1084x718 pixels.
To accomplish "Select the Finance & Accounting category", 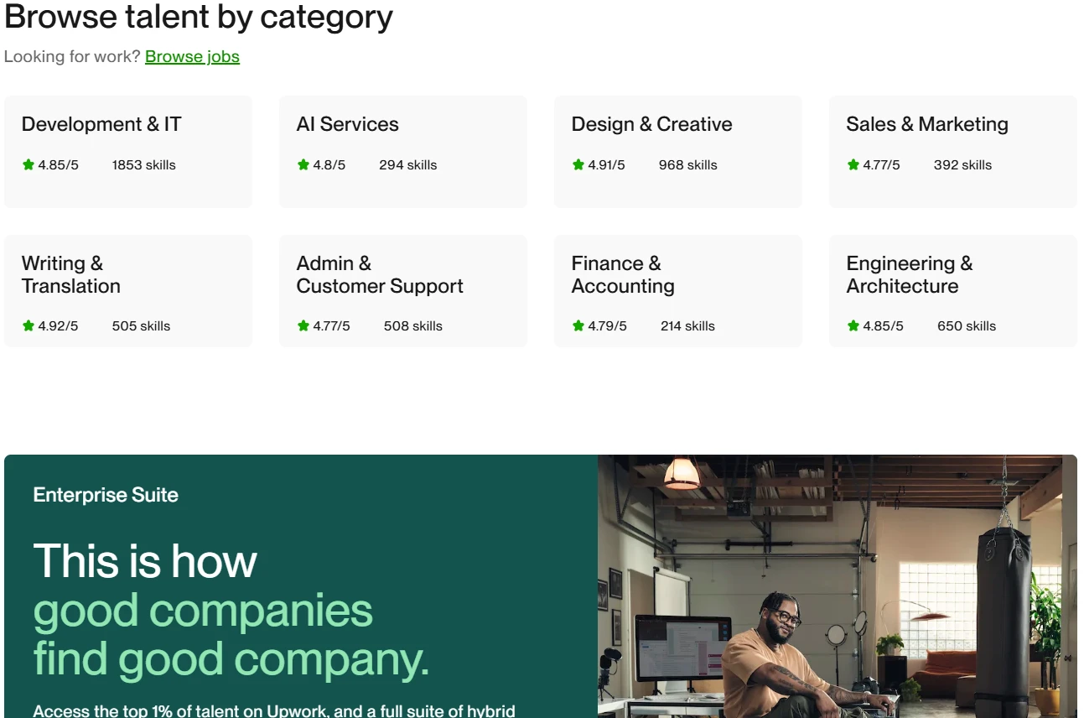I will coord(677,289).
